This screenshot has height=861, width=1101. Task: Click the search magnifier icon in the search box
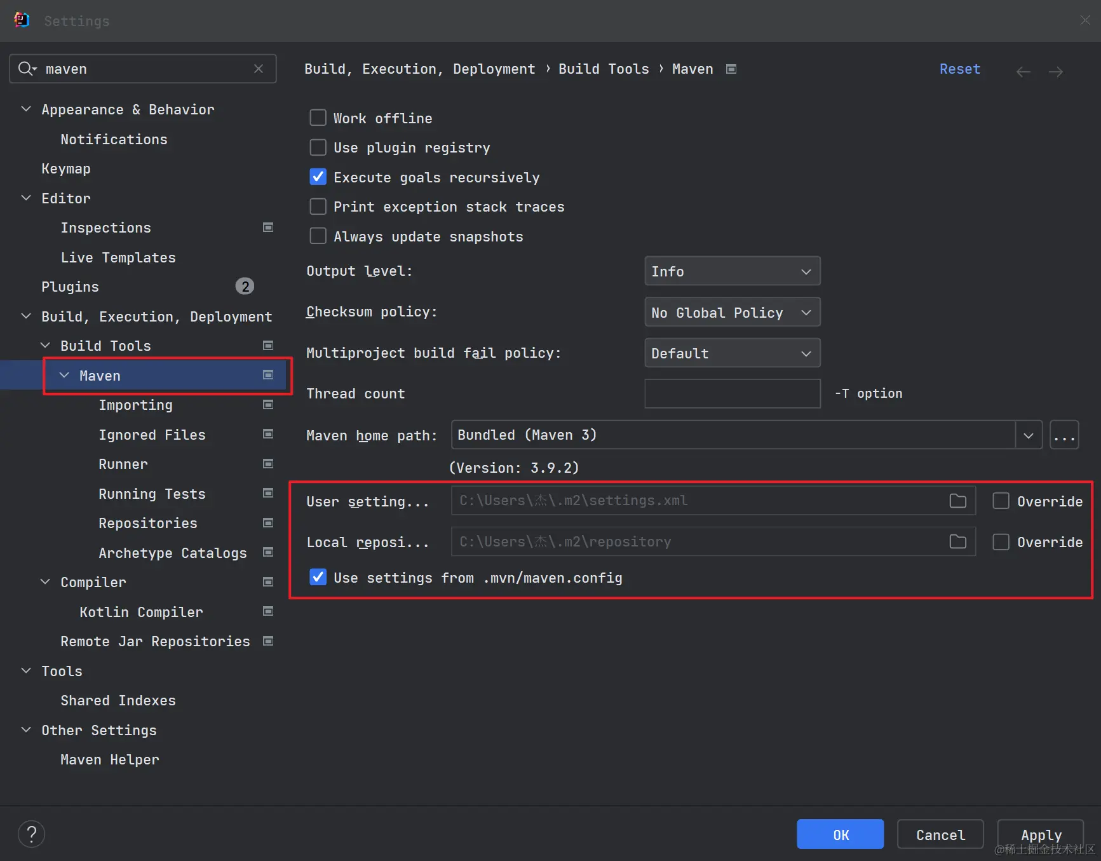[27, 69]
